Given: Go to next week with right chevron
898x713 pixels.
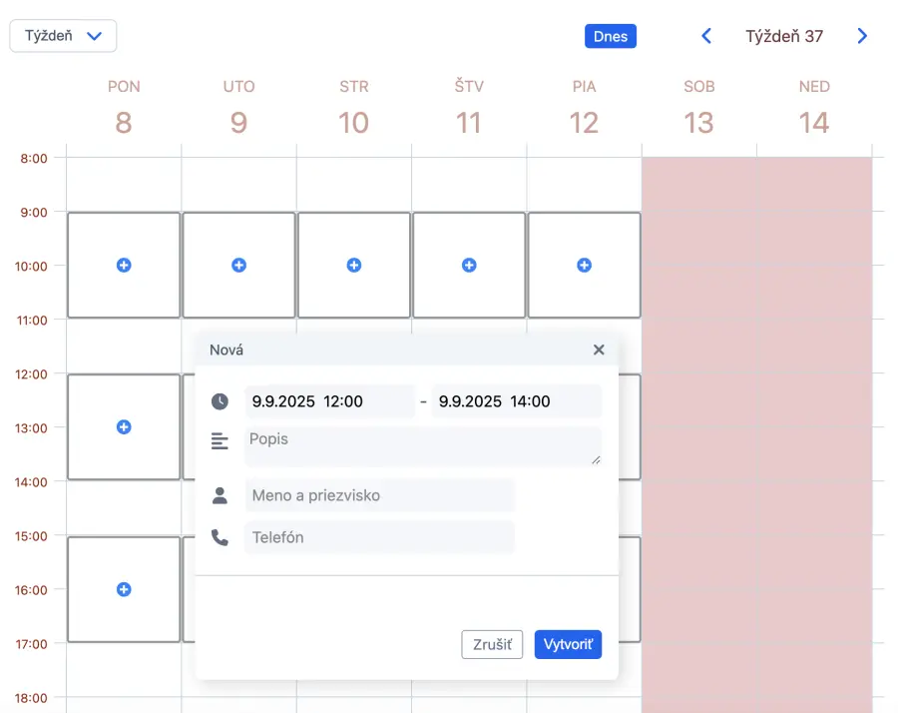Looking at the screenshot, I should pos(862,36).
